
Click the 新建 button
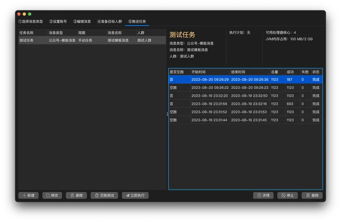pyautogui.click(x=29, y=196)
